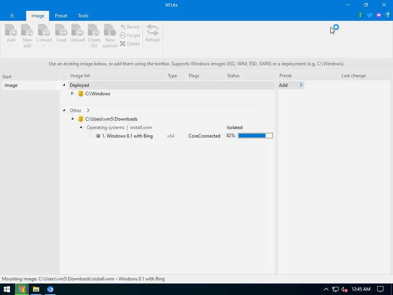Image resolution: width=393 pixels, height=295 pixels.
Task: Select the Image item in Start sidebar
Action: 30,85
